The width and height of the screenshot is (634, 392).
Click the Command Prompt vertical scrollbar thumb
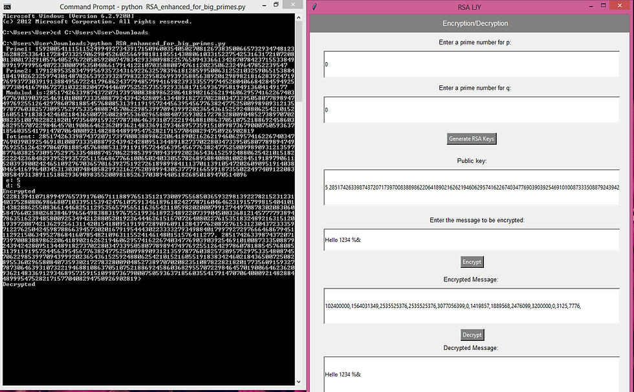pyautogui.click(x=299, y=61)
